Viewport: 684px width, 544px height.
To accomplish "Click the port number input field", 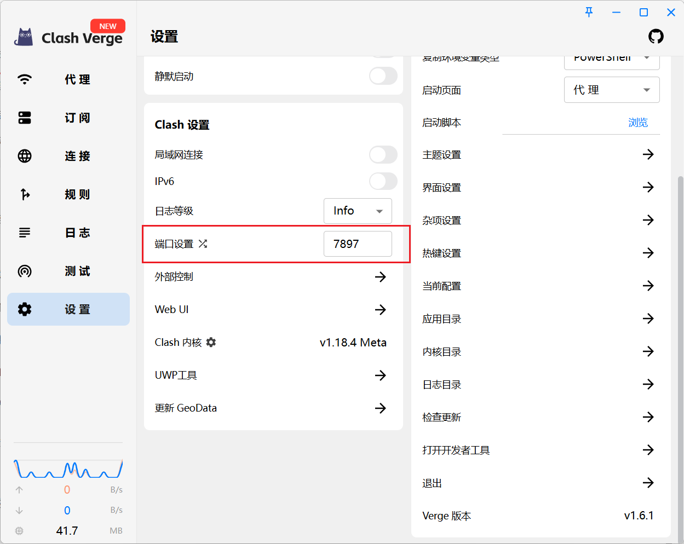I will 357,244.
